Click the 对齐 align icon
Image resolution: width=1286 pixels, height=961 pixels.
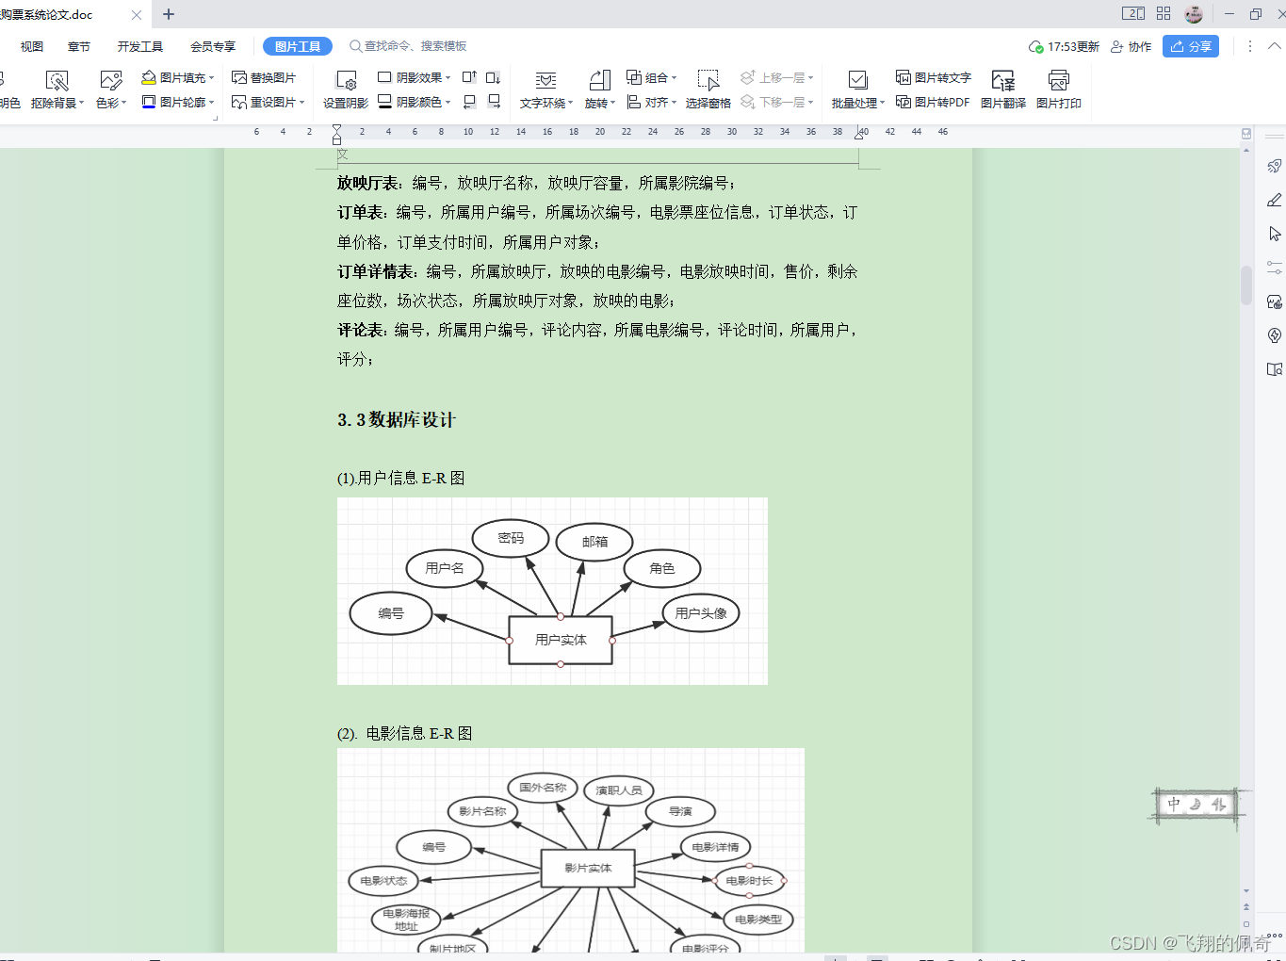635,102
